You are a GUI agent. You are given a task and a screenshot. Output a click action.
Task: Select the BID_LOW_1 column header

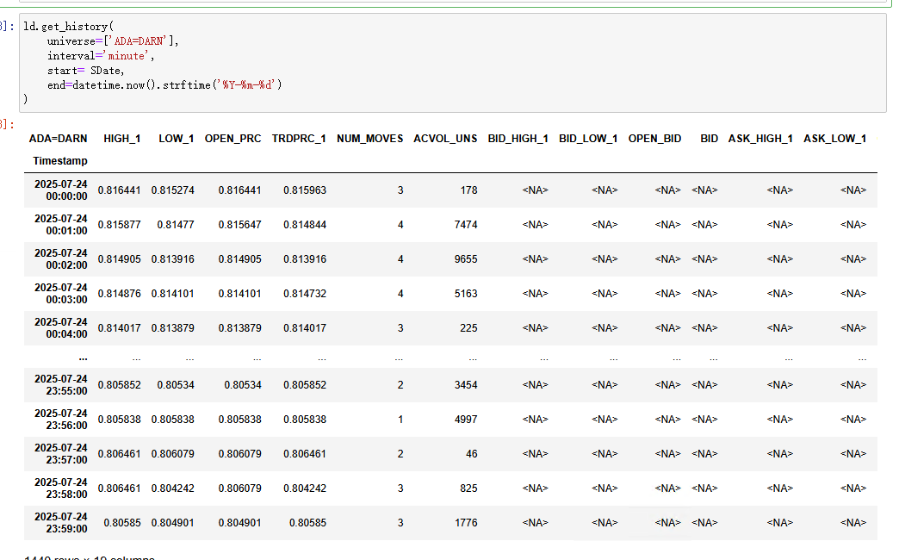click(588, 139)
